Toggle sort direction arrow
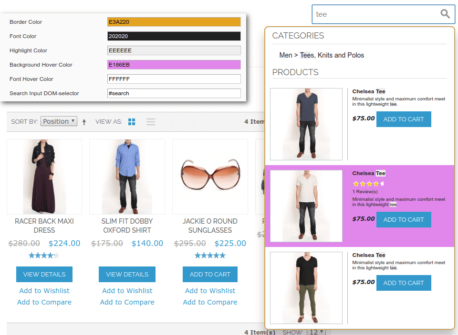The width and height of the screenshot is (458, 335). 84,122
